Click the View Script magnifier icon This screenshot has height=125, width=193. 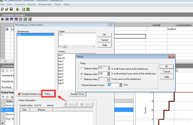[25, 19]
